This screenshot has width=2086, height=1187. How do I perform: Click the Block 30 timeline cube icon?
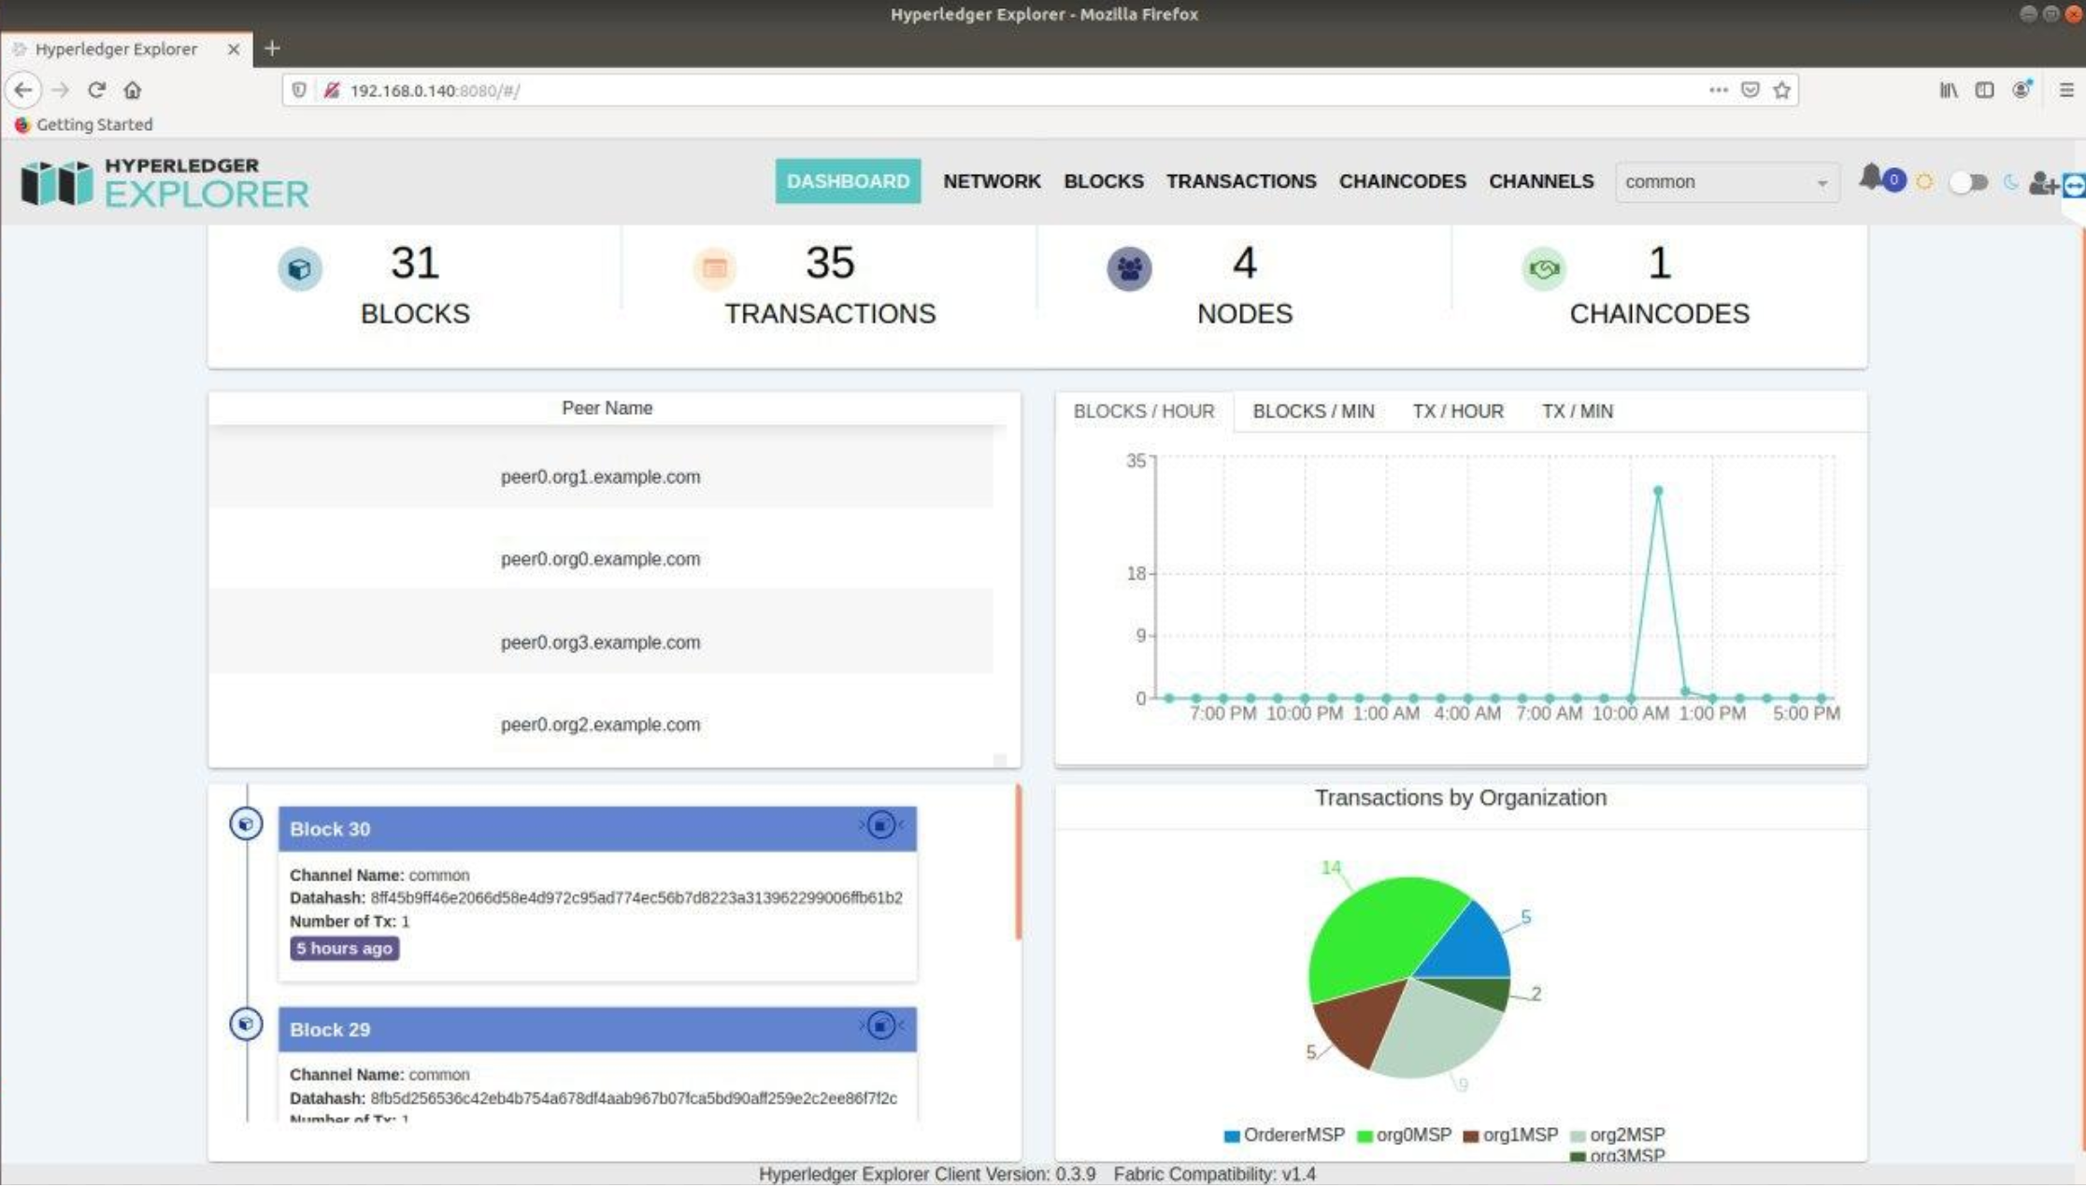(x=246, y=824)
